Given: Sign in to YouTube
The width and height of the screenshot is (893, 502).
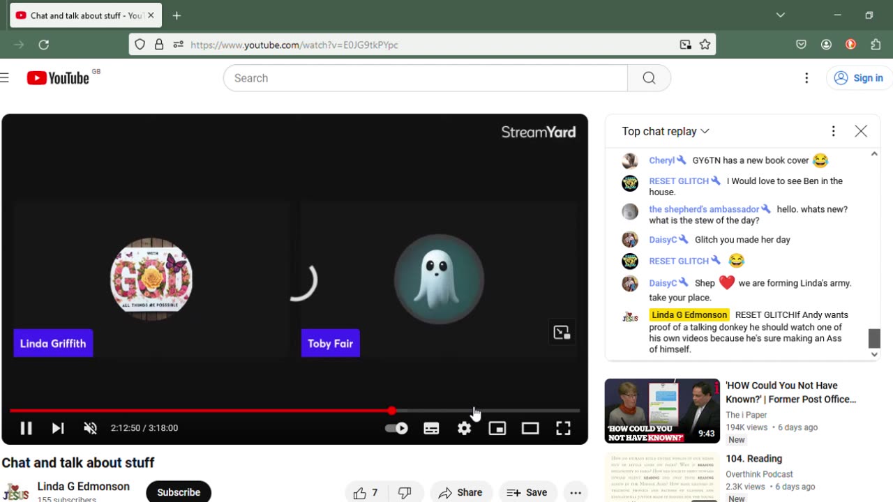Looking at the screenshot, I should point(860,78).
